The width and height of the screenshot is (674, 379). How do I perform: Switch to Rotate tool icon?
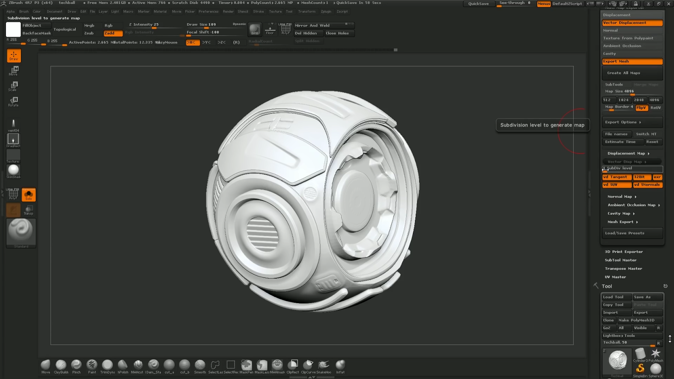click(13, 101)
